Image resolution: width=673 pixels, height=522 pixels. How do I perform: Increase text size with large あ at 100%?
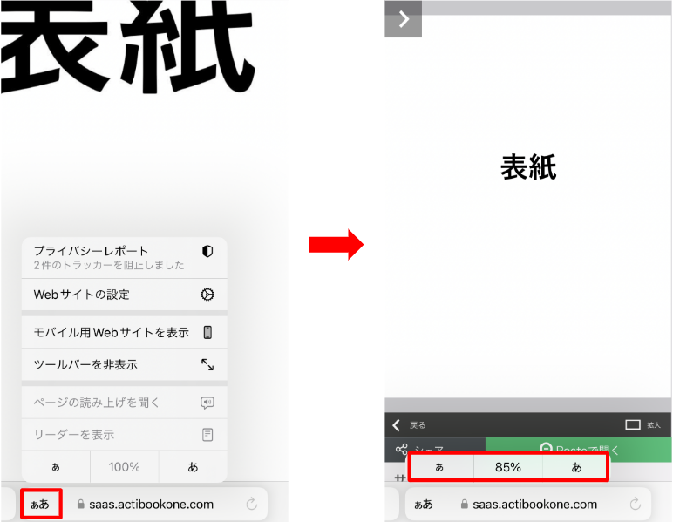point(193,467)
